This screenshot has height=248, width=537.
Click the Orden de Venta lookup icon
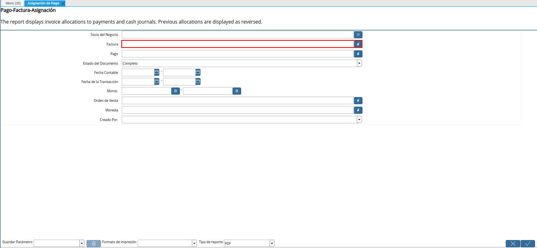[358, 101]
